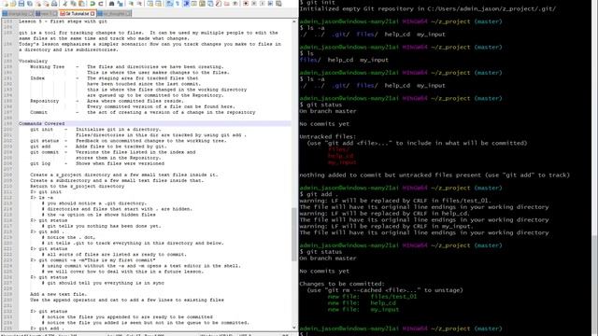Click the "Vocabulary" heading in editor
Viewport: 598px width, 336px height.
coord(34,61)
